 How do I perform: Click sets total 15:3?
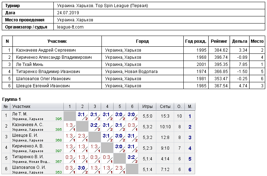pyautogui.click(x=165, y=116)
